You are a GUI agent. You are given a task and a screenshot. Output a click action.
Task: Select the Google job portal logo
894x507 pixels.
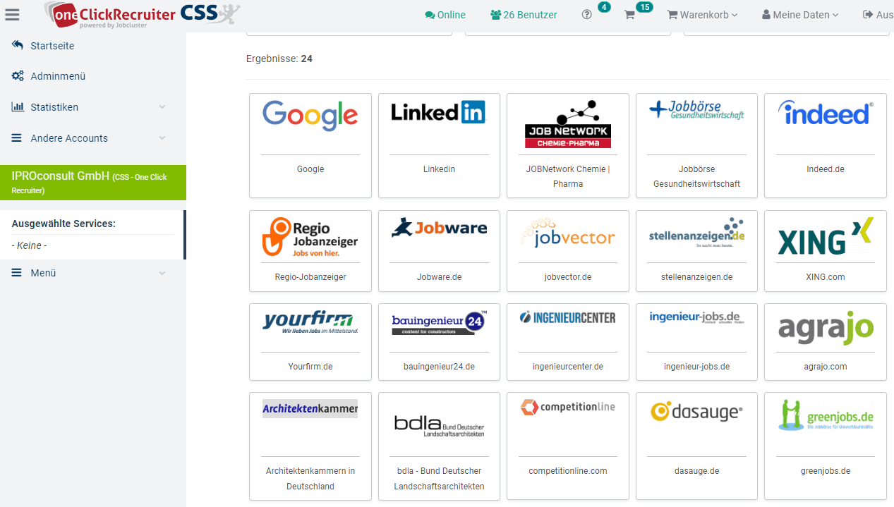tap(310, 116)
